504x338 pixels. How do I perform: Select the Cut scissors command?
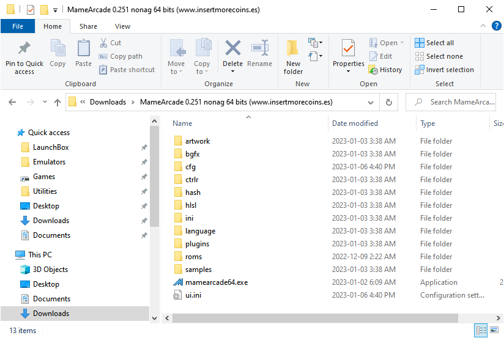point(110,43)
